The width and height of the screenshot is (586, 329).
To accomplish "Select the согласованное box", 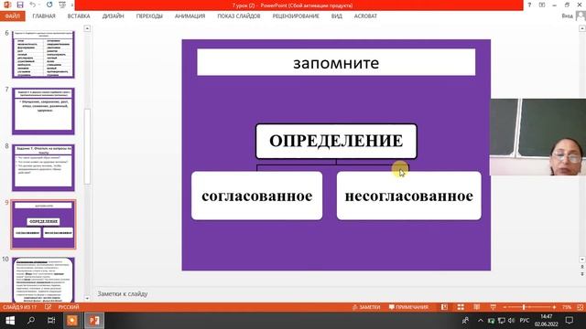I will (256, 196).
